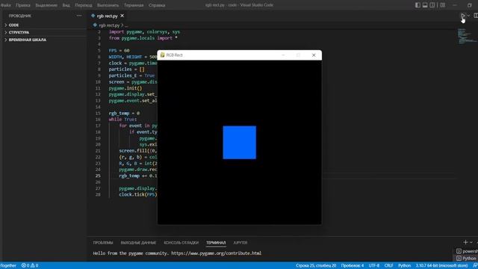This screenshot has width=478, height=269.
Task: Switch to the ПРОБЛЕМЫ panel tab
Action: 103,243
